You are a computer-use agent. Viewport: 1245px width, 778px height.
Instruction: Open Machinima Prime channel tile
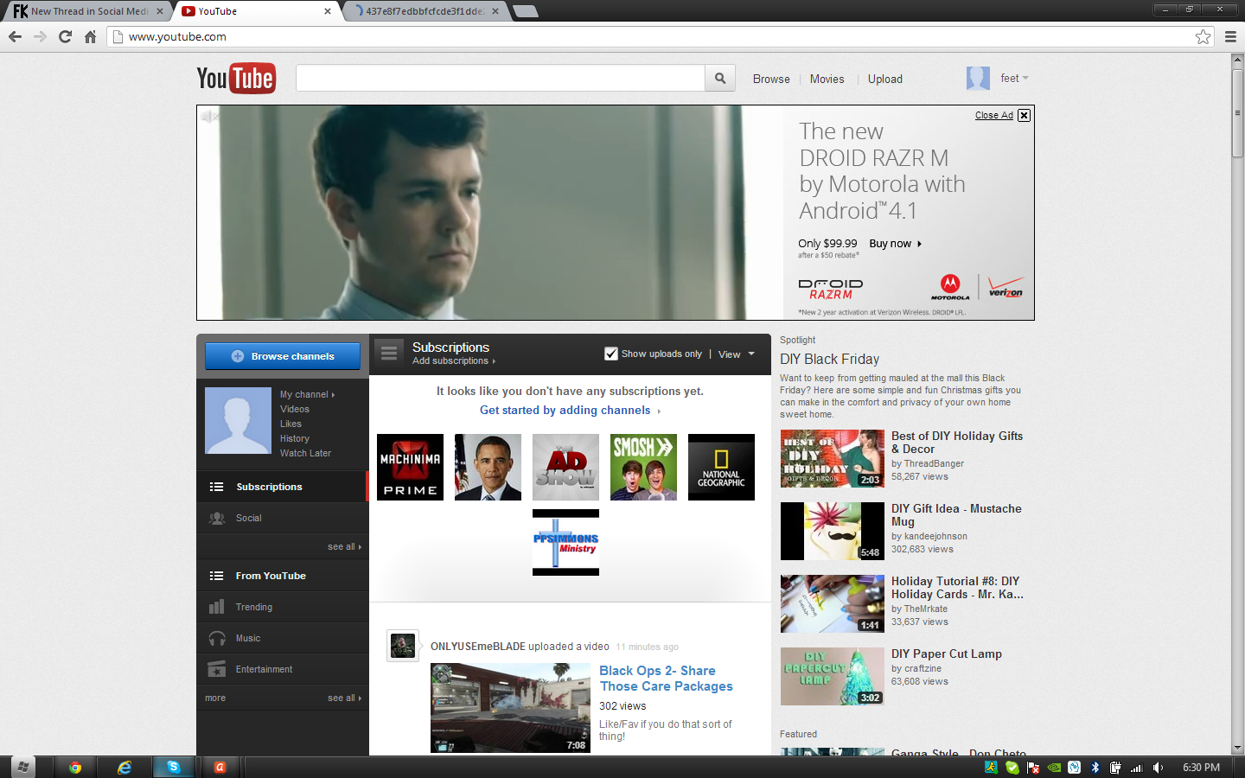coord(410,467)
